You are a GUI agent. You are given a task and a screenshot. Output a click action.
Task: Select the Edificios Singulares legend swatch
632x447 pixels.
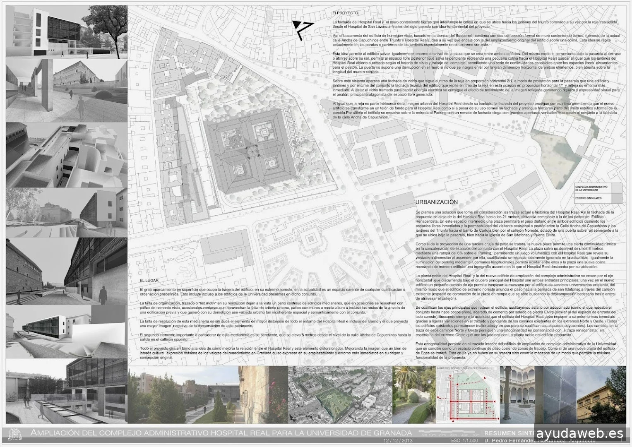(x=616, y=199)
